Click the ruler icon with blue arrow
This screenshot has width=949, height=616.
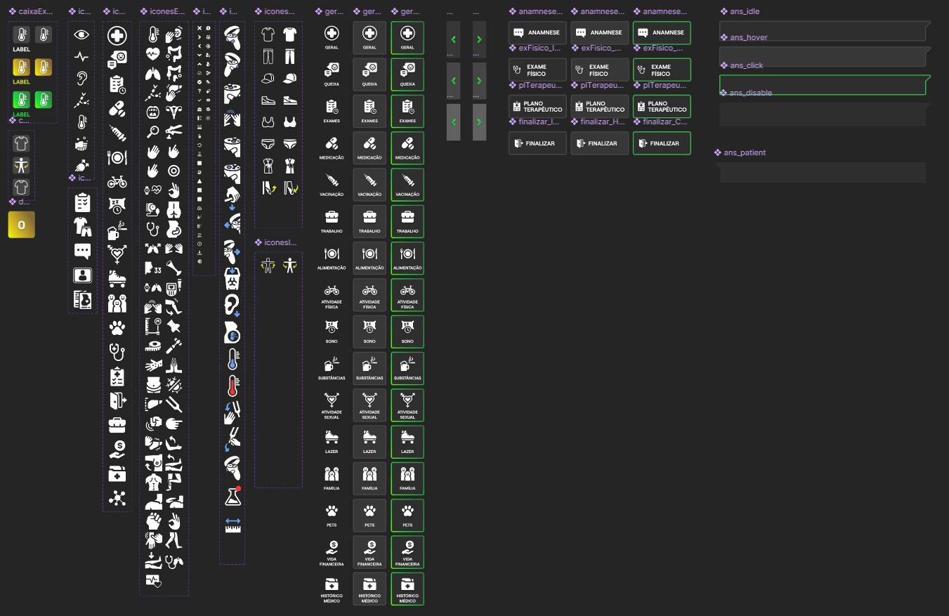[x=233, y=525]
